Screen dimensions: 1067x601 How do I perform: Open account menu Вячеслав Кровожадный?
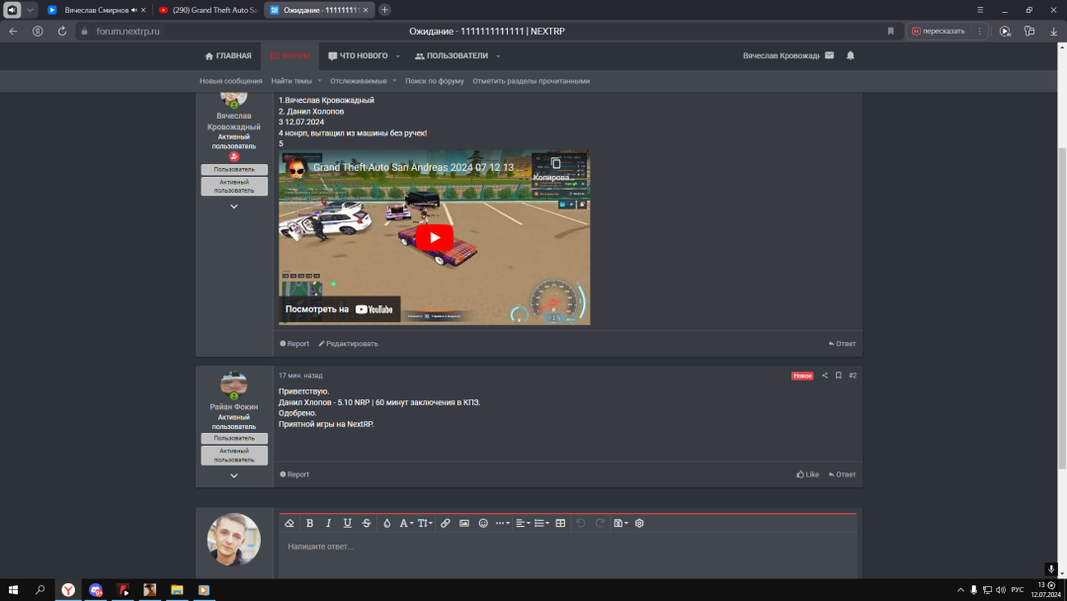780,55
